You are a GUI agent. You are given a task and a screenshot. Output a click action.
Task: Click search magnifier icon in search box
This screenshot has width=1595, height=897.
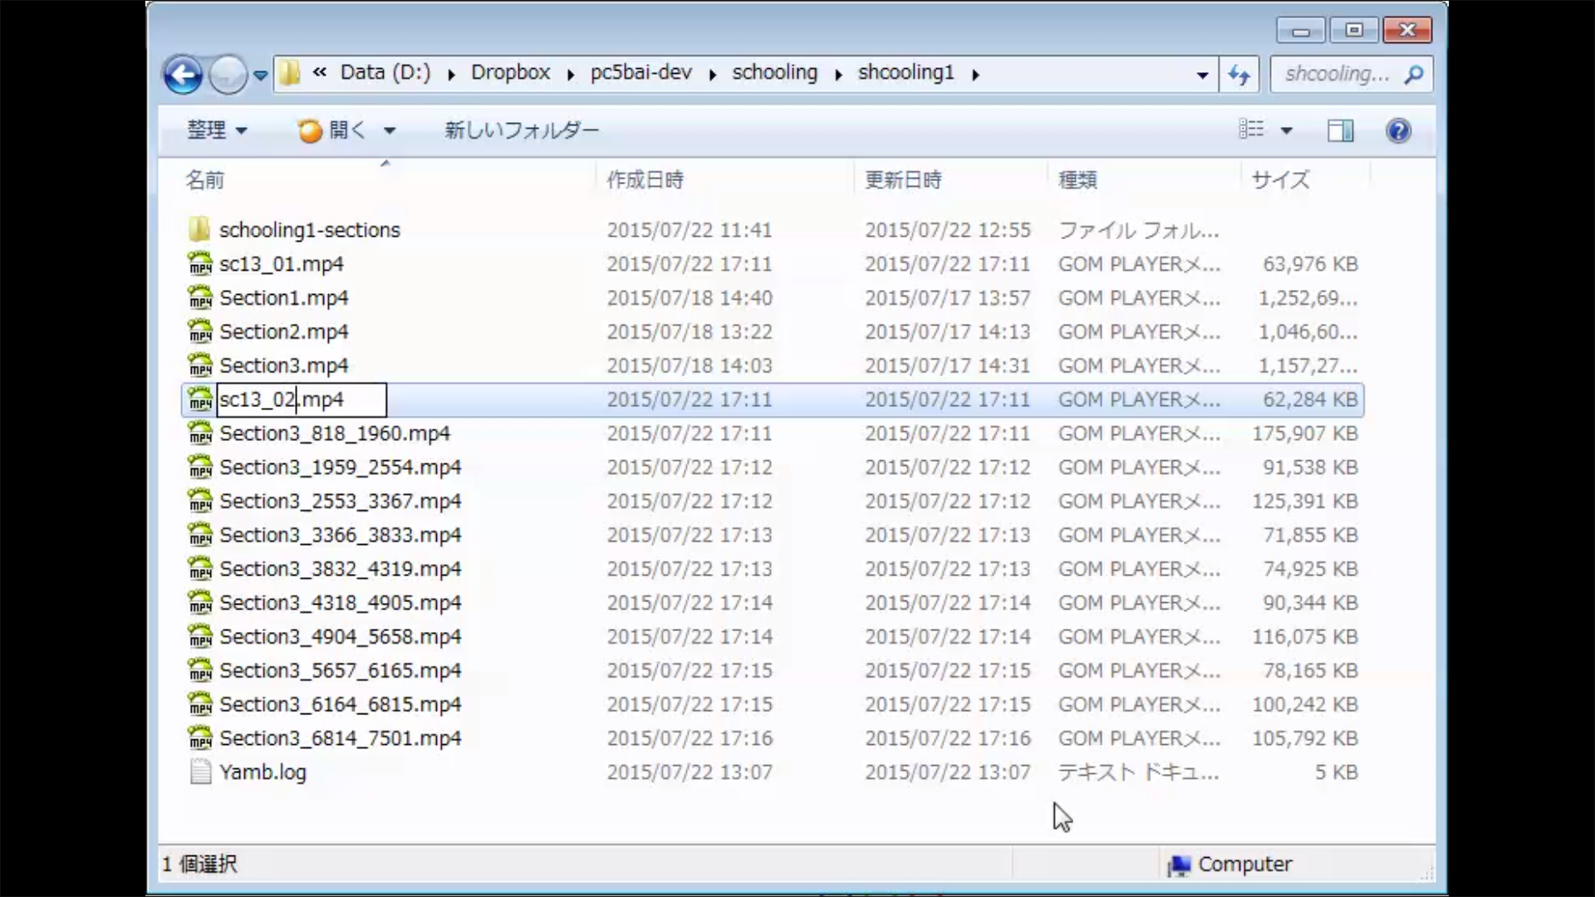click(x=1413, y=75)
